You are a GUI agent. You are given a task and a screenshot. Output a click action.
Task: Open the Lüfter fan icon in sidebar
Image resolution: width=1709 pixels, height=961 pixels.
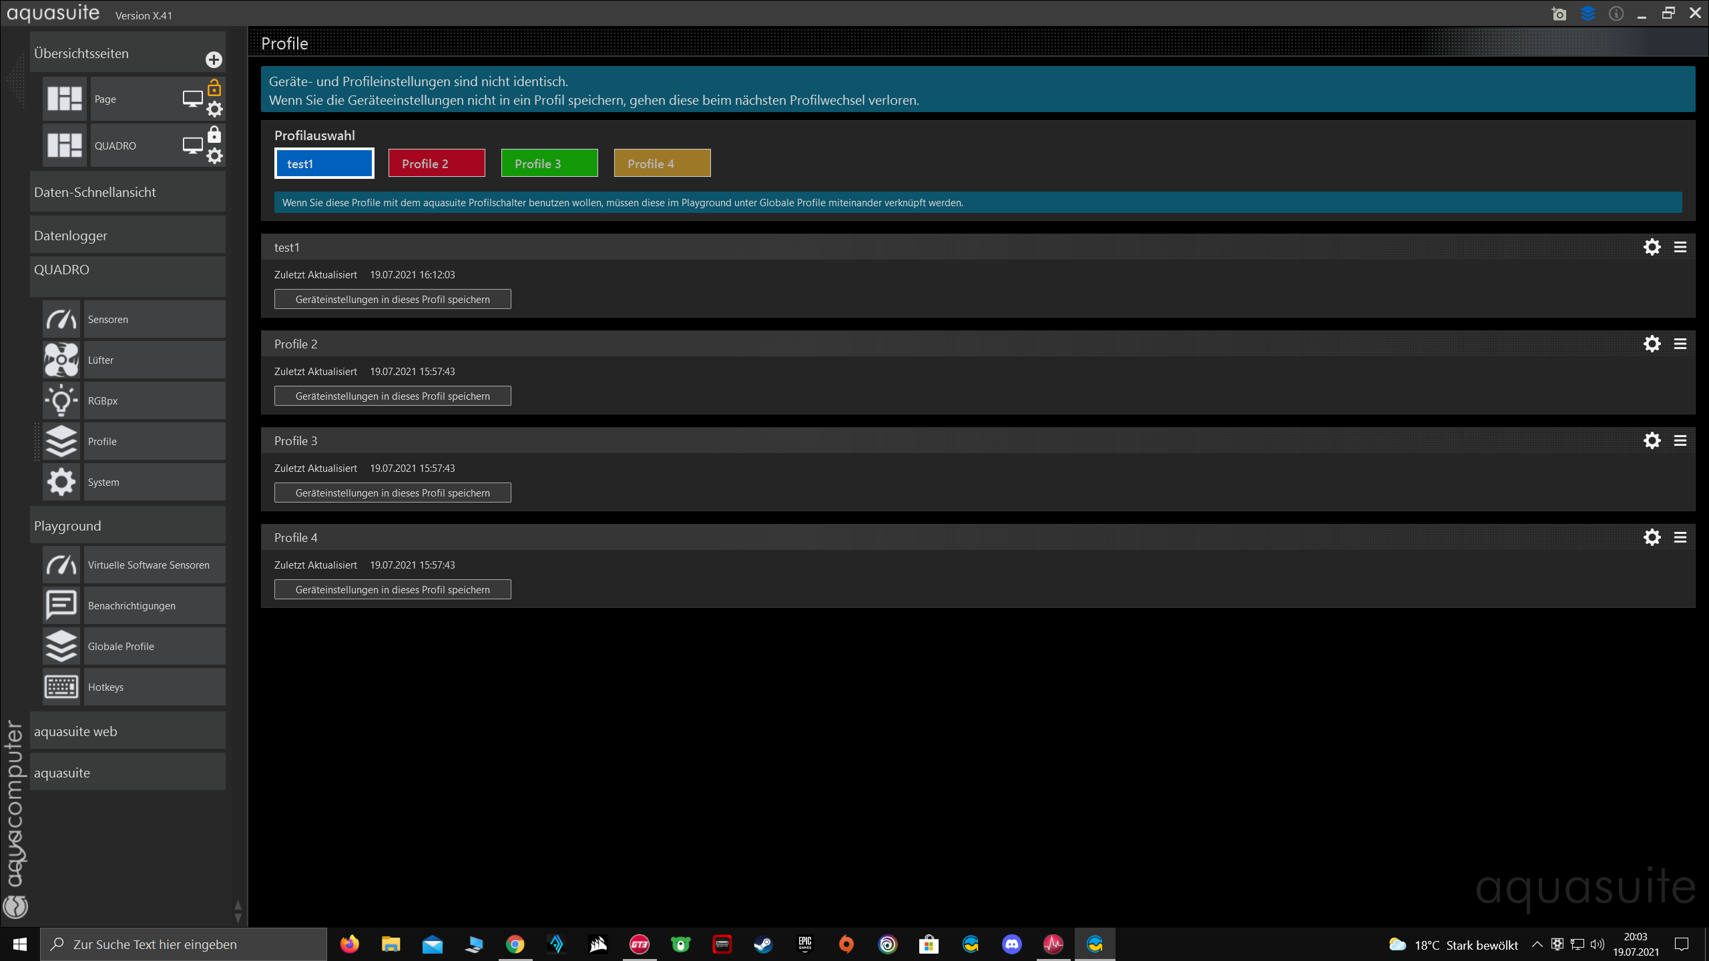[61, 360]
